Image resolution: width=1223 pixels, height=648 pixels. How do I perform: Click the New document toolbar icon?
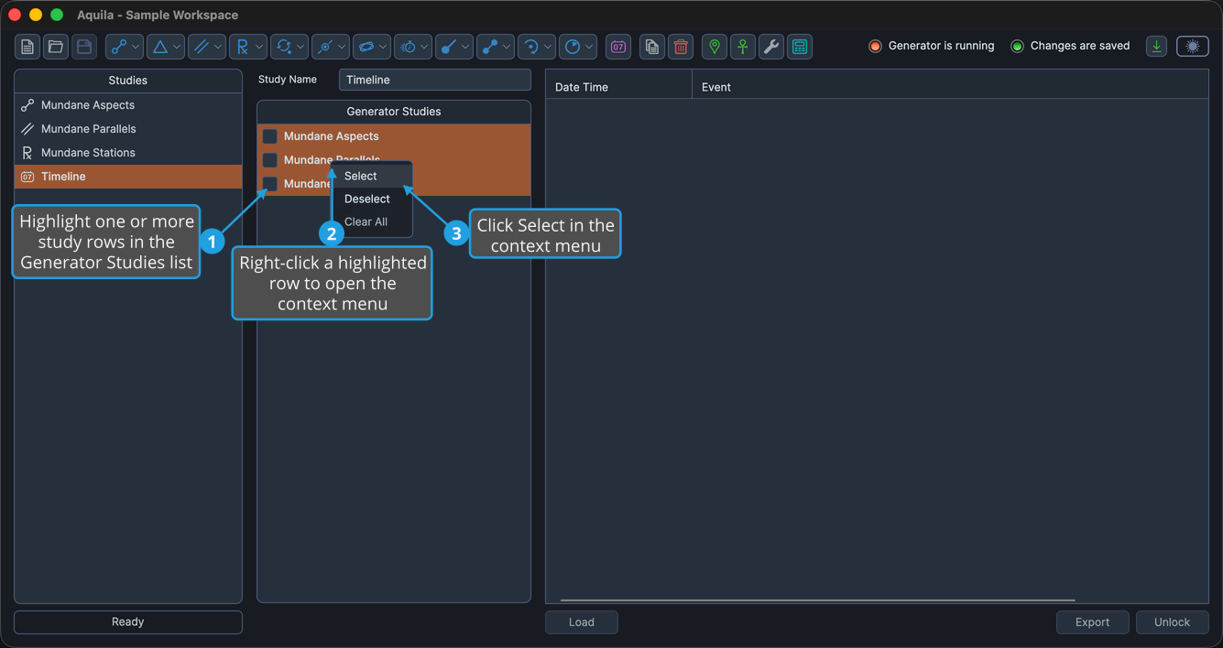pyautogui.click(x=27, y=47)
